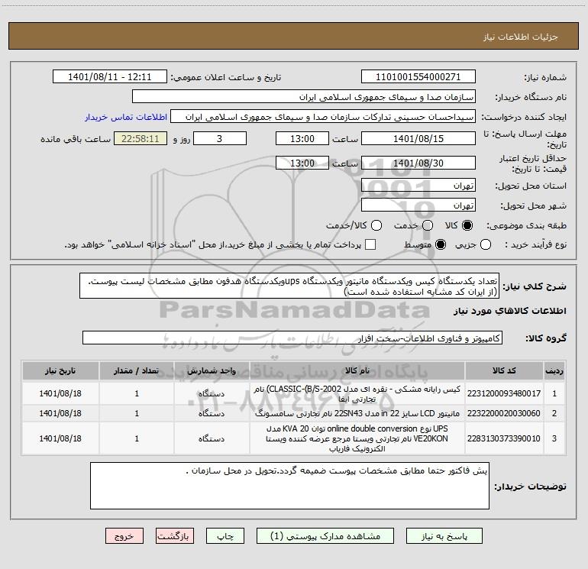This screenshot has width=588, height=569.
Task: Click the چاپ print button
Action: (225, 536)
